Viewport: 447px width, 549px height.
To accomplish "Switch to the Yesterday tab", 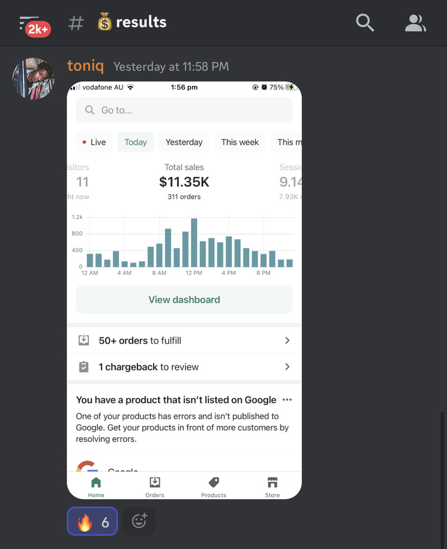I will coord(184,142).
